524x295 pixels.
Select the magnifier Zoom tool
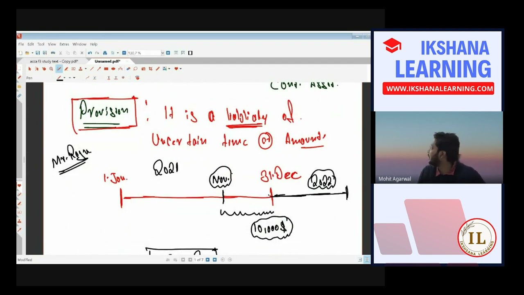(51, 69)
